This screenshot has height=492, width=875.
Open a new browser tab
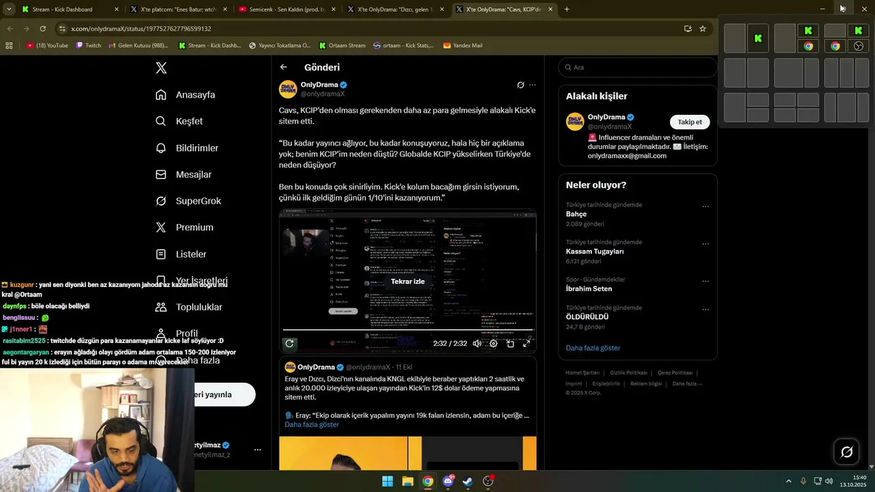567,10
